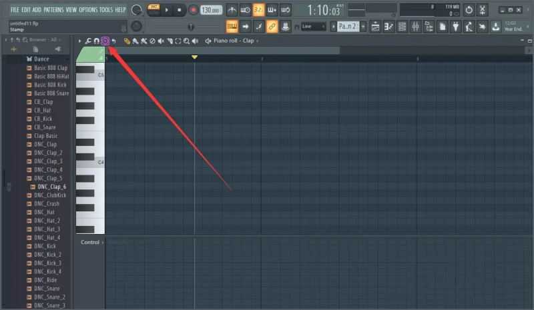
Task: Open the plugin picker plug icon
Action: 456,27
